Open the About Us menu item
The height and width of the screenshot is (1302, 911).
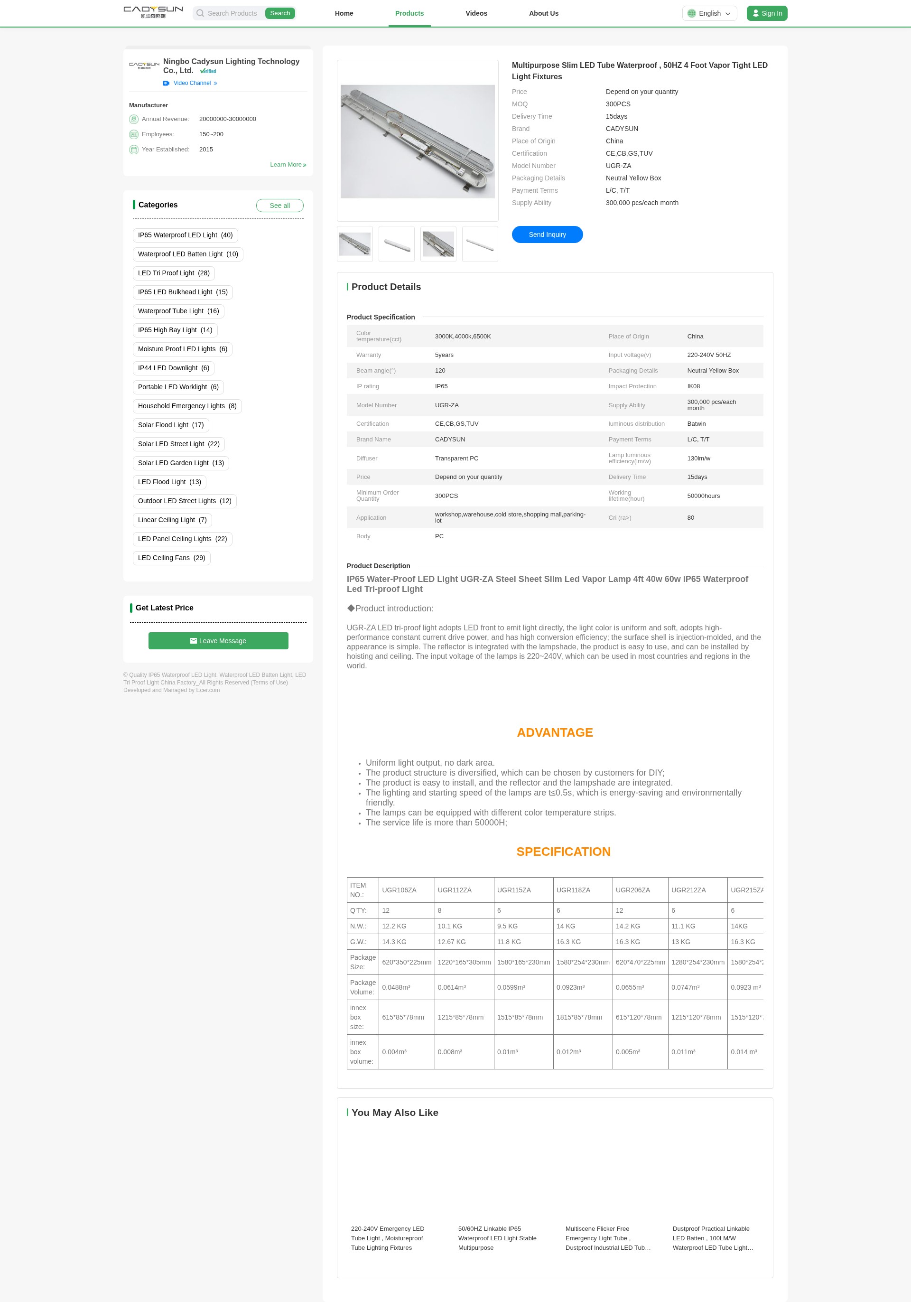(544, 13)
